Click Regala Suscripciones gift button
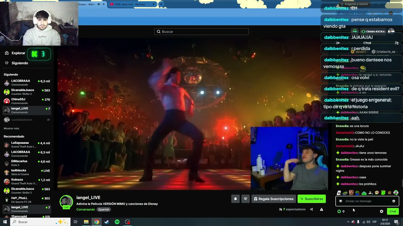The height and width of the screenshot is (226, 403). click(273, 199)
